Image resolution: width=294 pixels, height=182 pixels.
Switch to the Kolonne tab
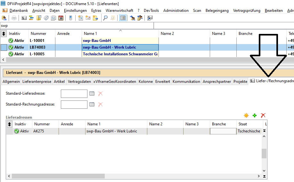point(146,82)
